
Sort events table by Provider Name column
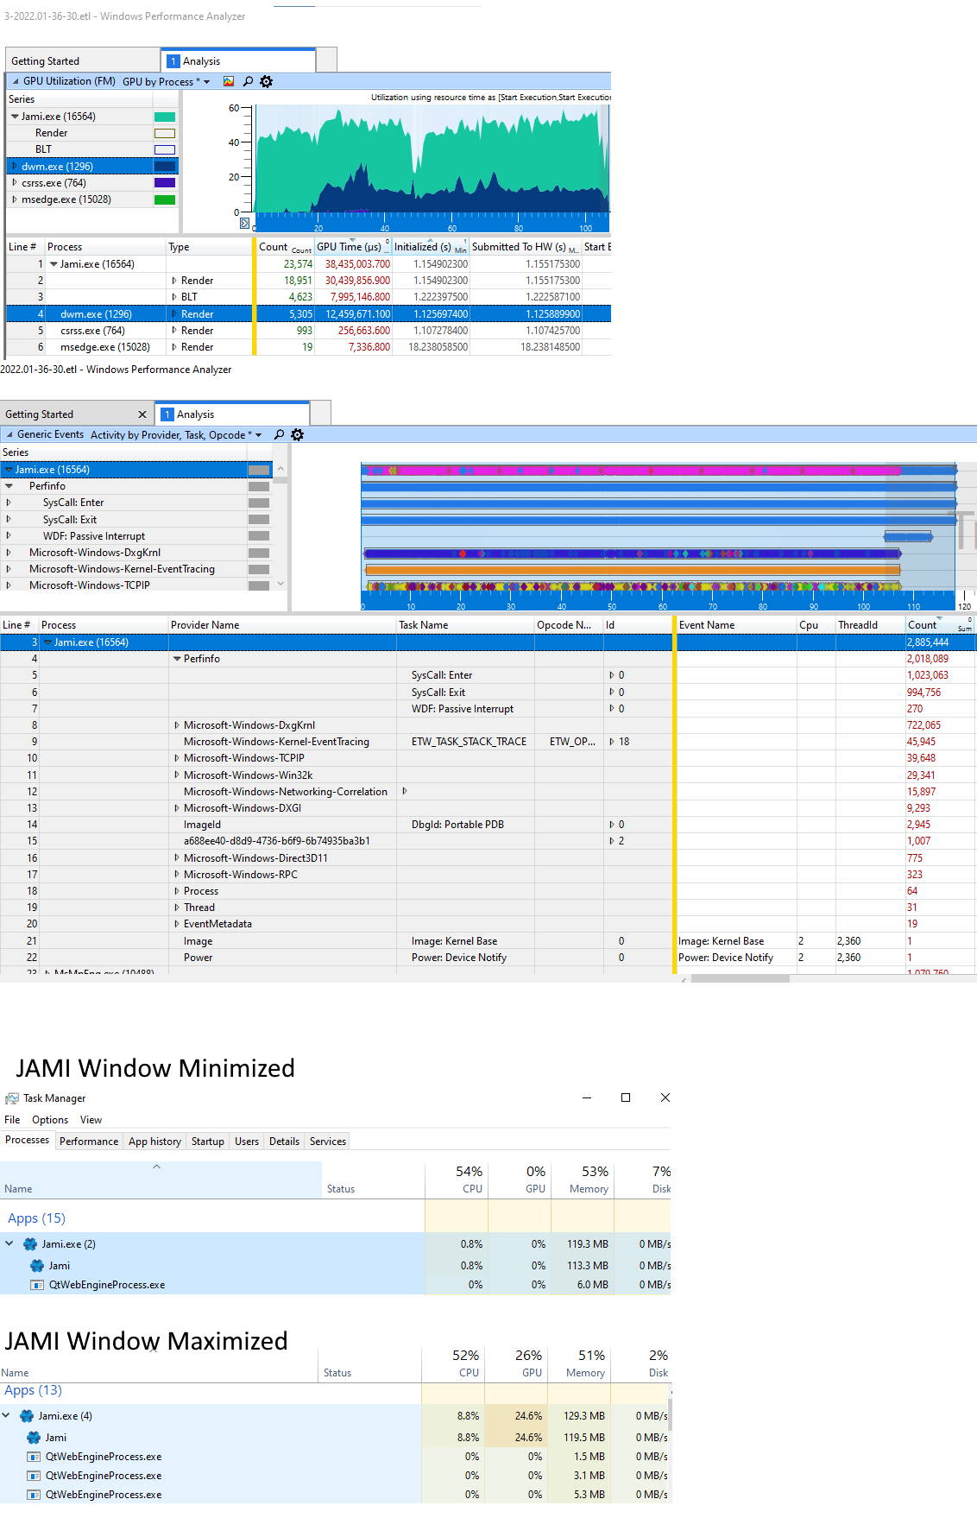click(282, 625)
